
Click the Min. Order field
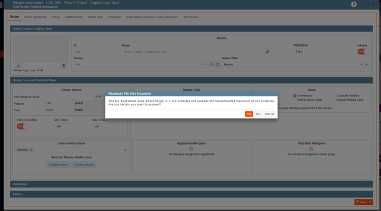click(x=71, y=126)
